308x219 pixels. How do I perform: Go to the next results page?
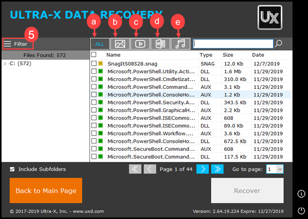(202, 169)
